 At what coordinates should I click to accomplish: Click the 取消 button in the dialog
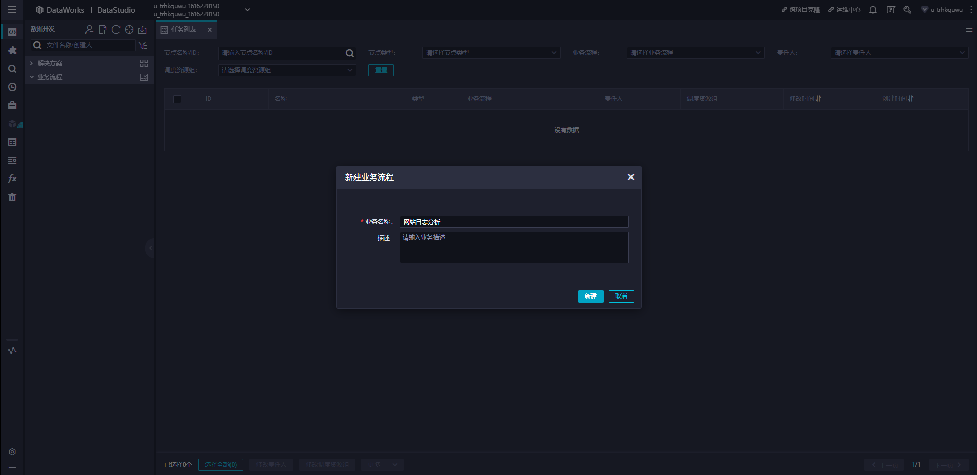(x=621, y=296)
